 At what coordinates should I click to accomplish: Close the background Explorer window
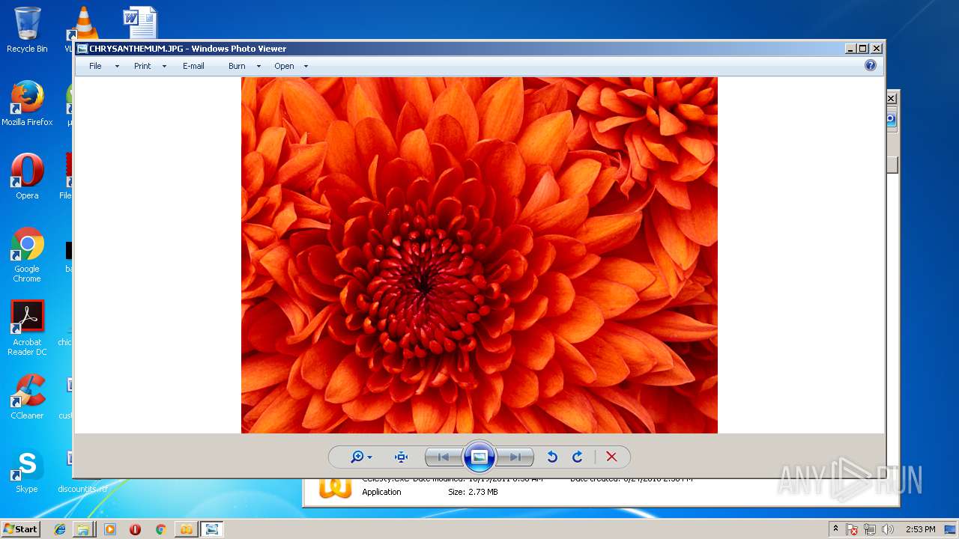(x=892, y=98)
